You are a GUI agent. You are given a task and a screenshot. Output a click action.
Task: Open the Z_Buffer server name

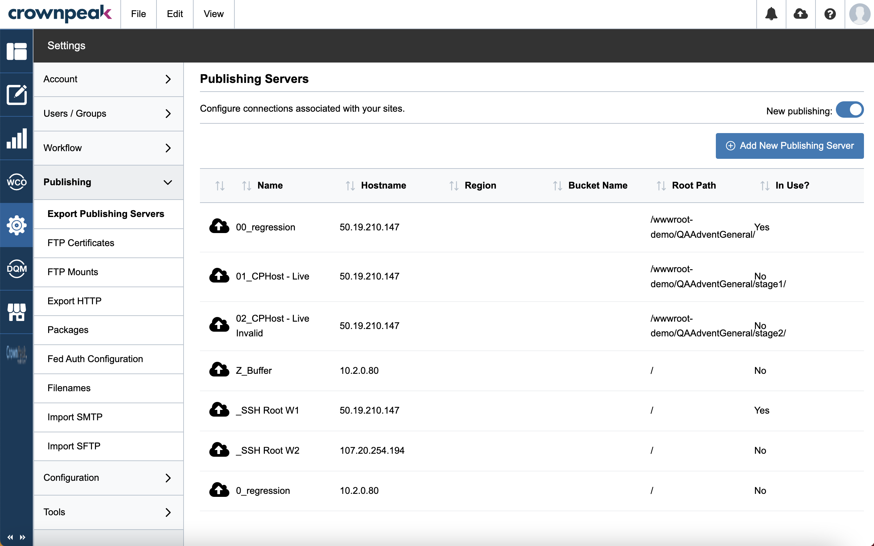point(254,370)
